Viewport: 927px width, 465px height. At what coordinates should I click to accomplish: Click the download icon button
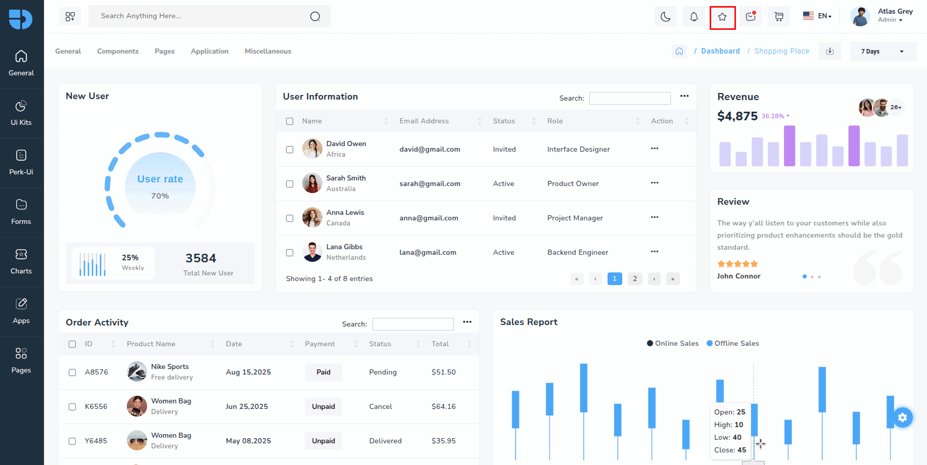tap(830, 51)
